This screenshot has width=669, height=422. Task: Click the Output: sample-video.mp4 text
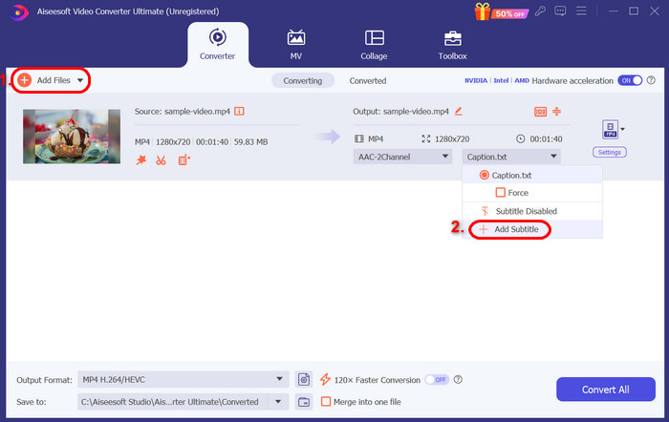point(400,112)
